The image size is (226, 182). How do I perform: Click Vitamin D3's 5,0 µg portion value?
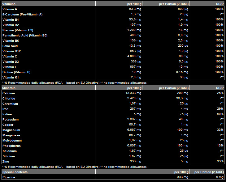tap(184, 61)
